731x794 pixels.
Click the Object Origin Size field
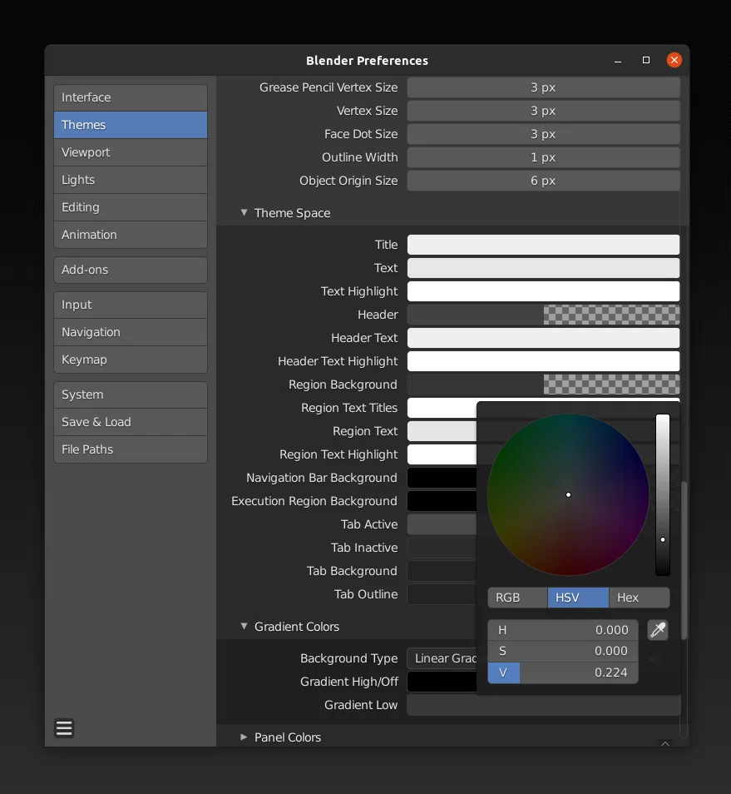pos(543,181)
